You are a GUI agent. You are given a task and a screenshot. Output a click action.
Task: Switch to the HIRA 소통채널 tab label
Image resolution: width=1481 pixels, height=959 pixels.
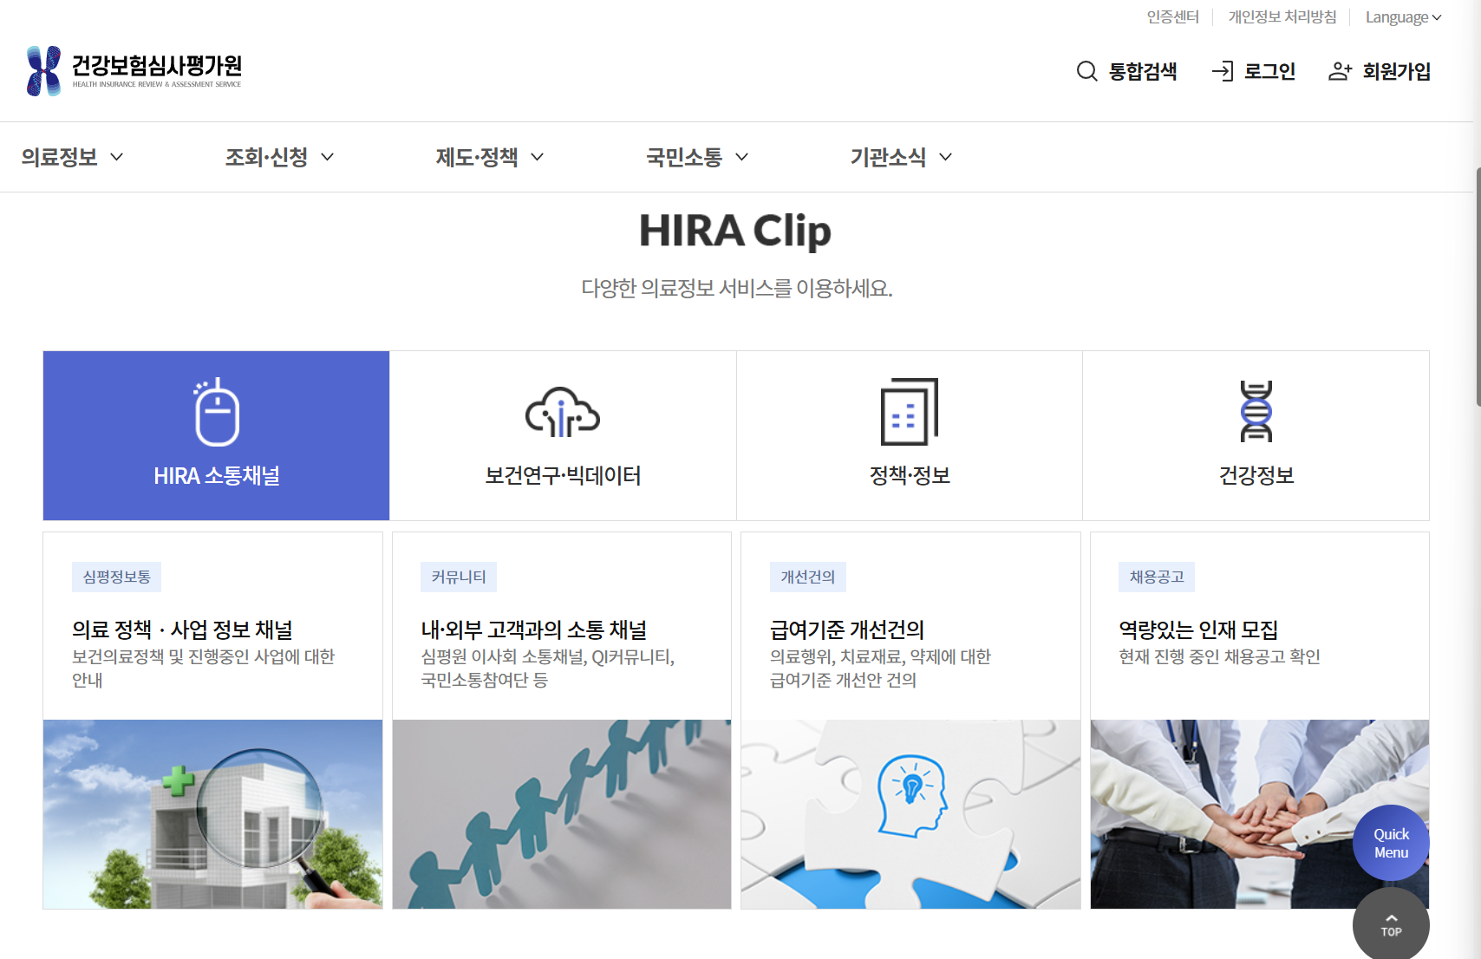point(216,476)
